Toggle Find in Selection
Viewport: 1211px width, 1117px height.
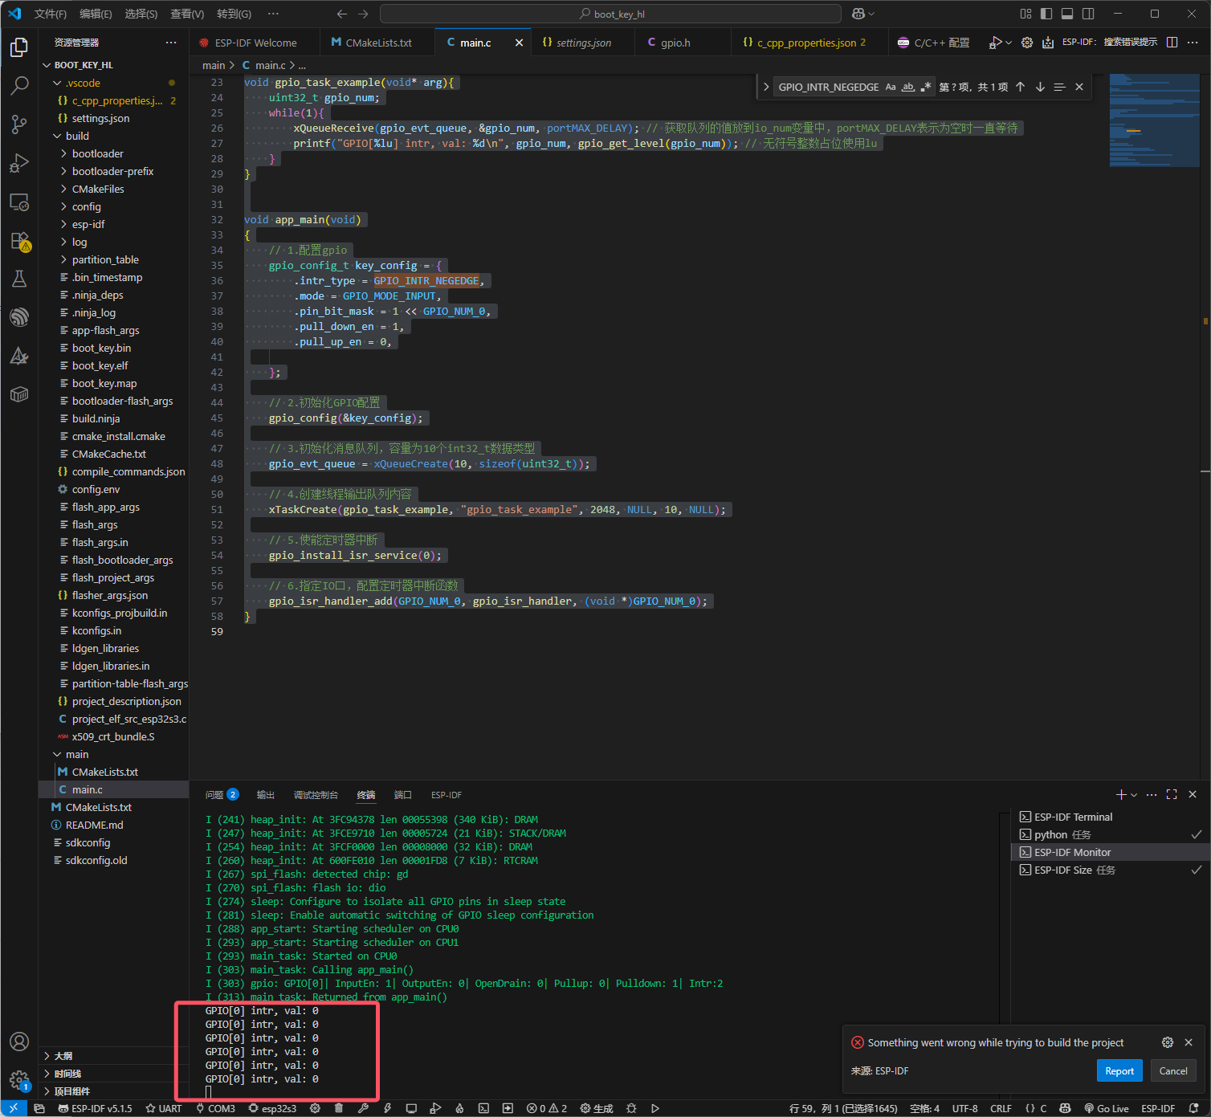(1060, 87)
